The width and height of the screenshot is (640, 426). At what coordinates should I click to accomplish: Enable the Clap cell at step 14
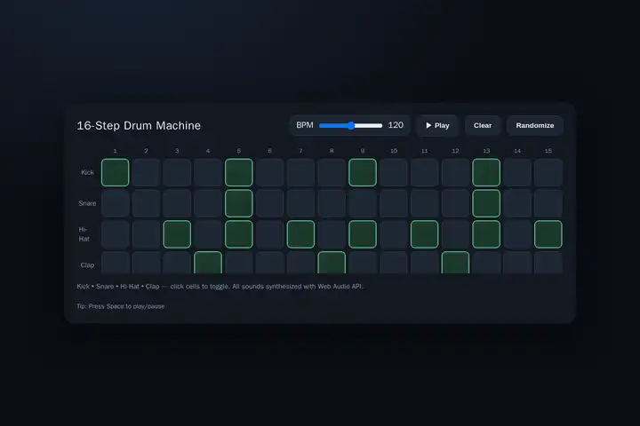coord(517,263)
